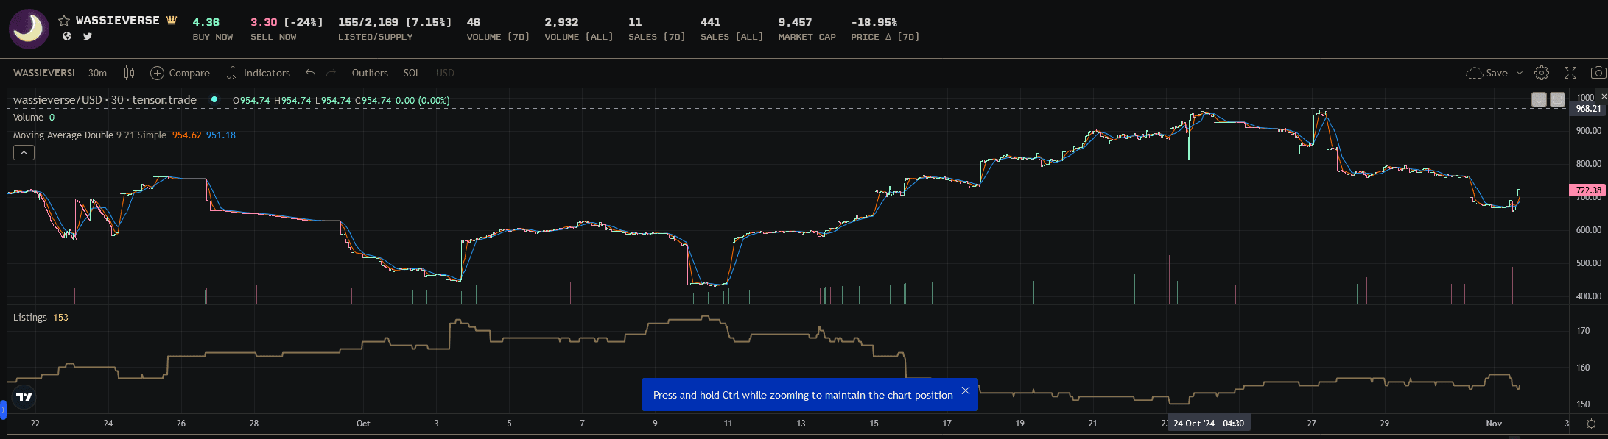The image size is (1608, 439).
Task: Switch chart currency to USD
Action: point(445,73)
